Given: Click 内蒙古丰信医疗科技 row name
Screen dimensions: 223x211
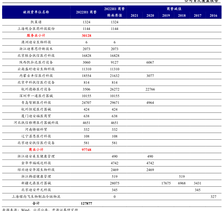Looking at the screenshot, I should (36, 76).
